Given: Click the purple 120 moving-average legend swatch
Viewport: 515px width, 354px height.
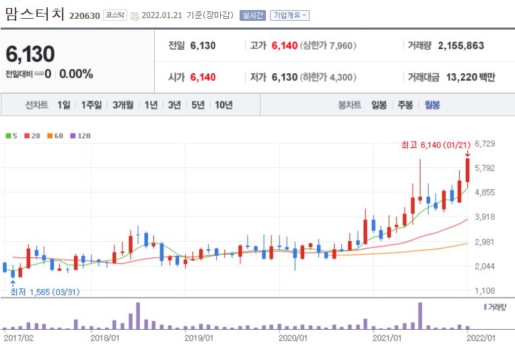Looking at the screenshot, I should click(x=73, y=136).
